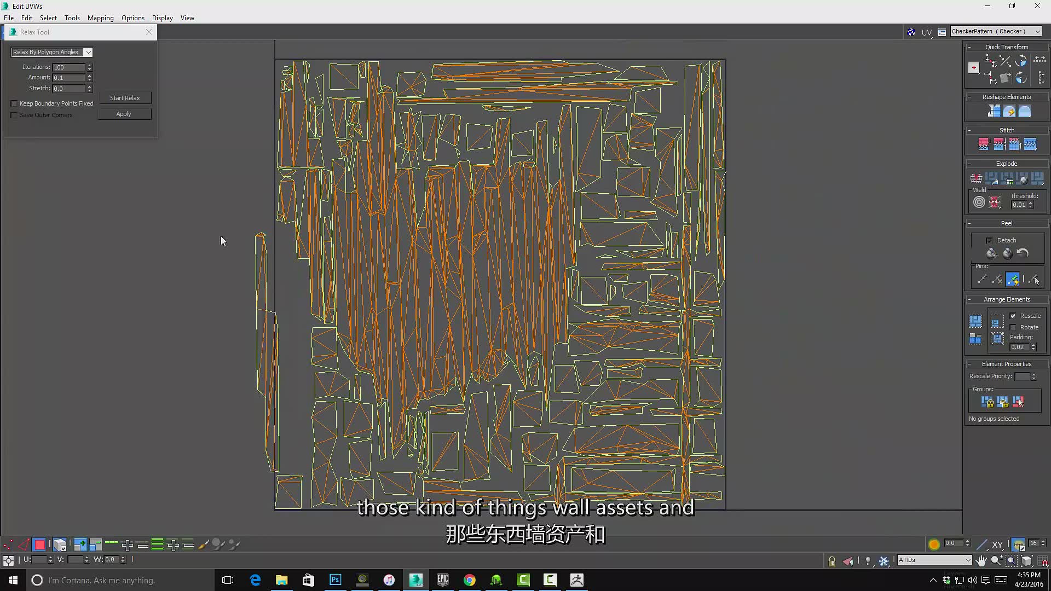
Task: Click Rotate +90 around pivot icon
Action: (x=1021, y=61)
